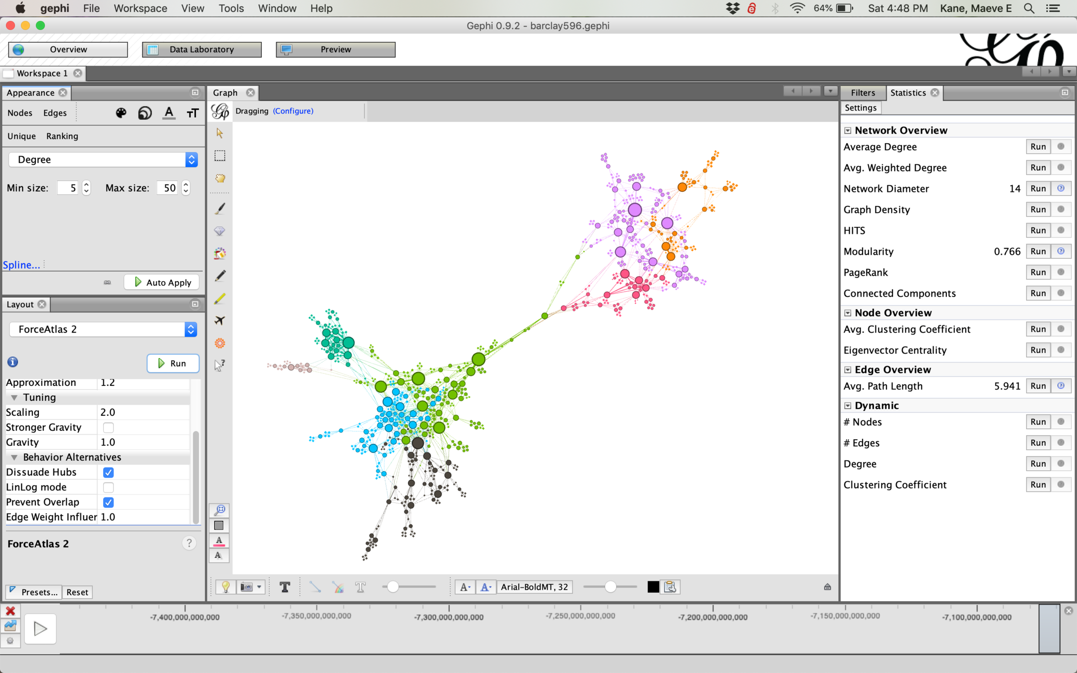This screenshot has width=1077, height=673.
Task: Click the center on graph magnifier icon
Action: 220,509
